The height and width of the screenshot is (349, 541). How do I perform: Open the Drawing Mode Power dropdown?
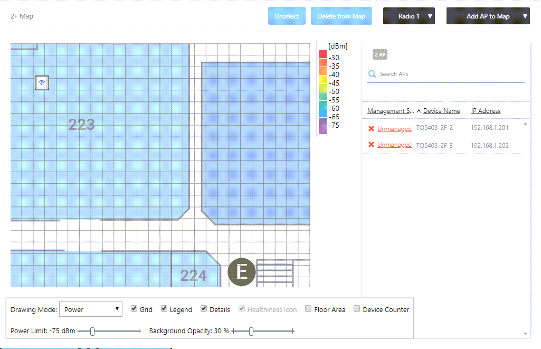coord(91,309)
